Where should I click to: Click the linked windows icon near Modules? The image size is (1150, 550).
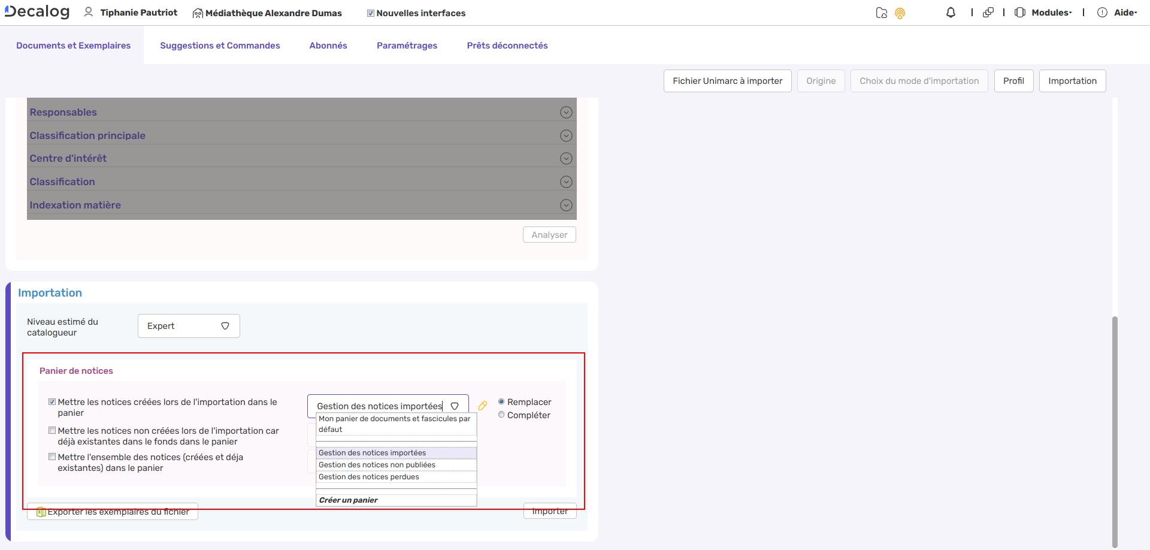989,12
